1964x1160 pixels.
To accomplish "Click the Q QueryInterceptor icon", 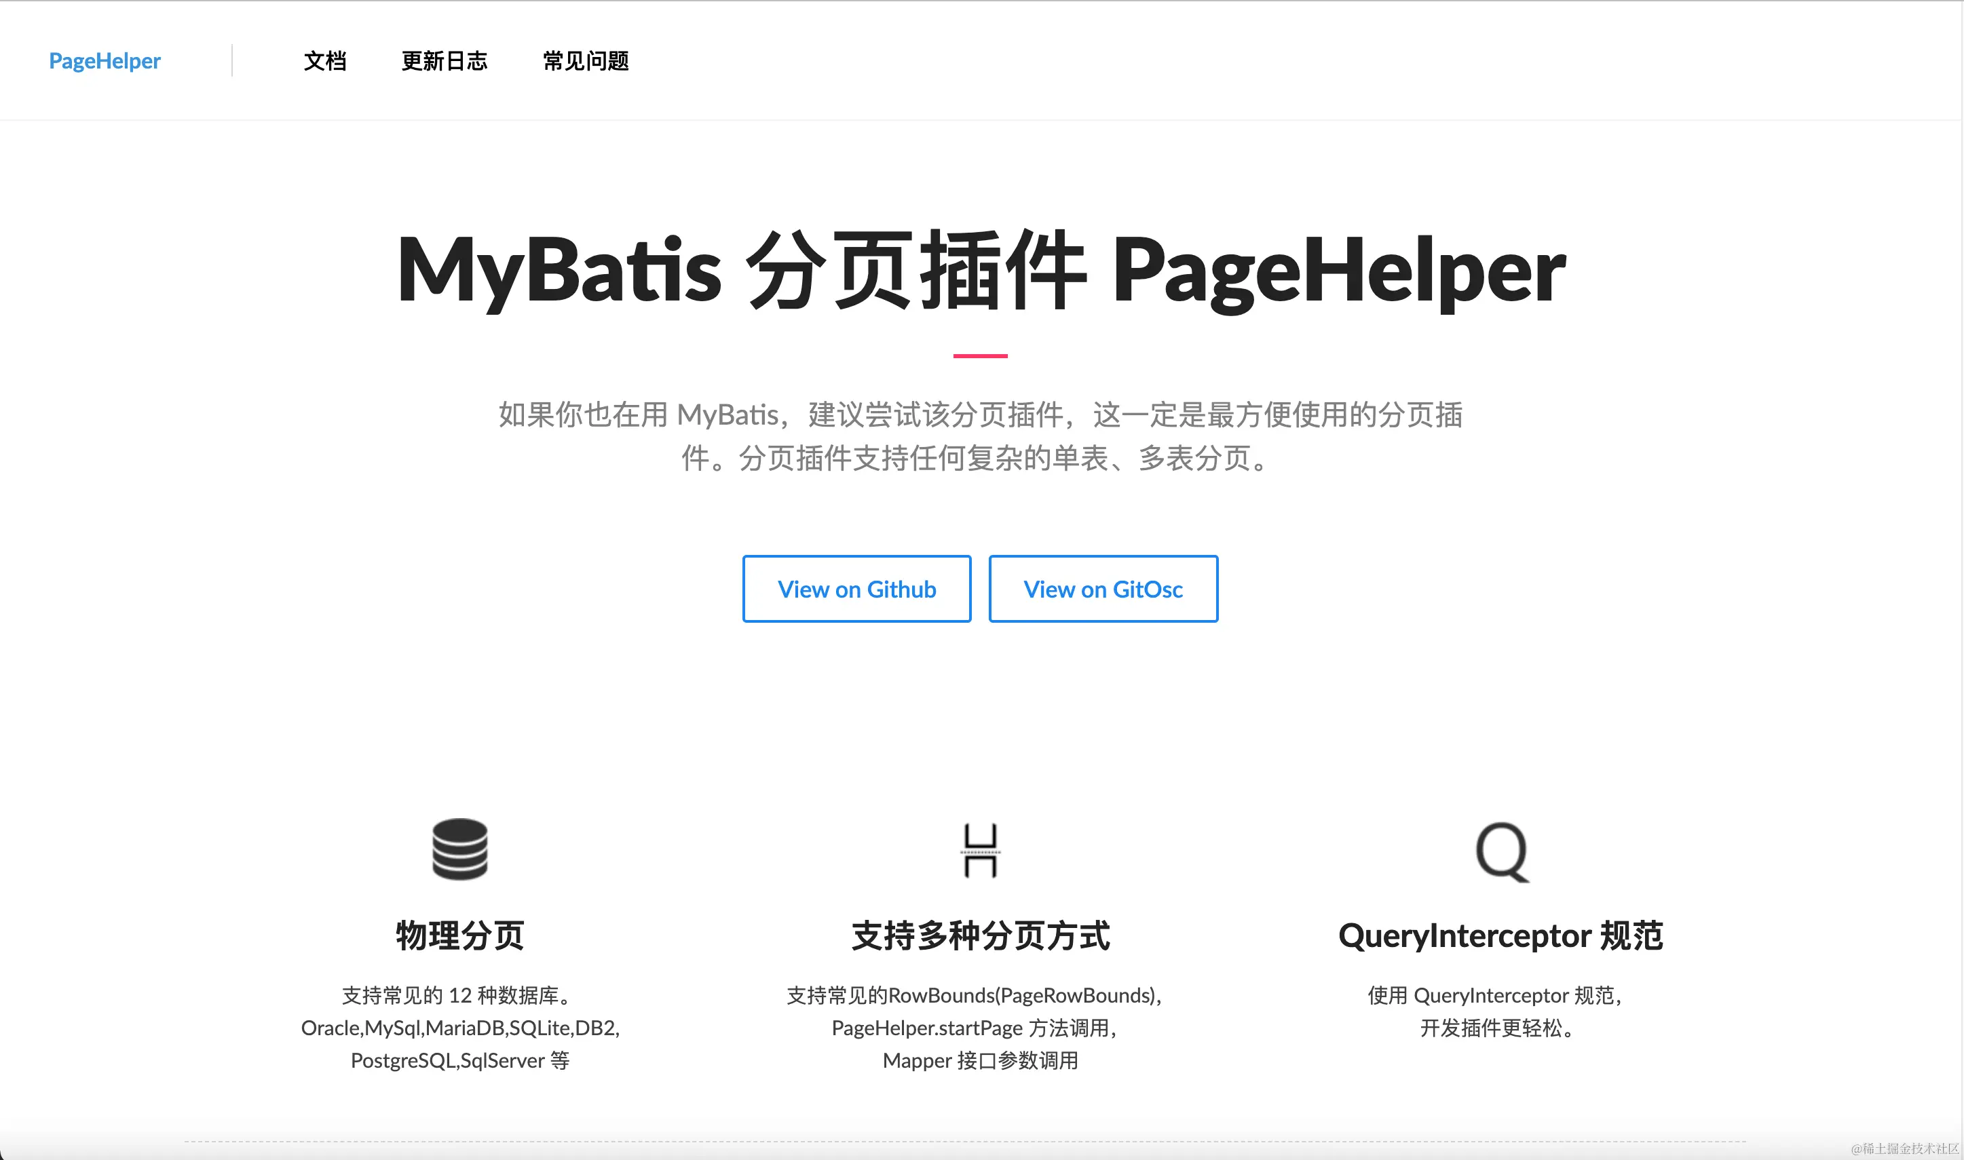I will coord(1501,851).
